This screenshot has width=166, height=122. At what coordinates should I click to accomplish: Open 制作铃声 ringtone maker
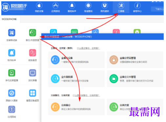pos(12,55)
